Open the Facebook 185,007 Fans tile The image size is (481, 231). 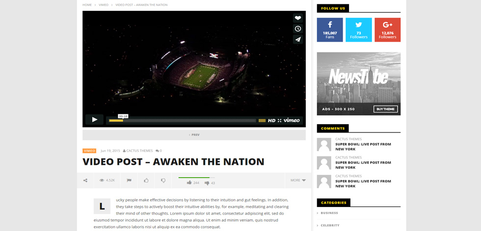click(x=330, y=30)
